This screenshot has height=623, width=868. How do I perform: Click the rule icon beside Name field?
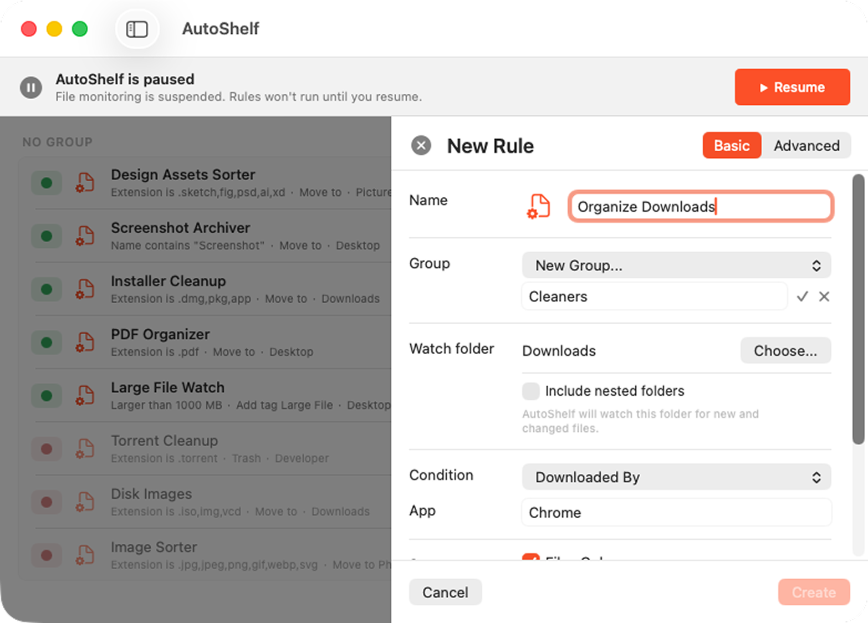click(x=538, y=206)
